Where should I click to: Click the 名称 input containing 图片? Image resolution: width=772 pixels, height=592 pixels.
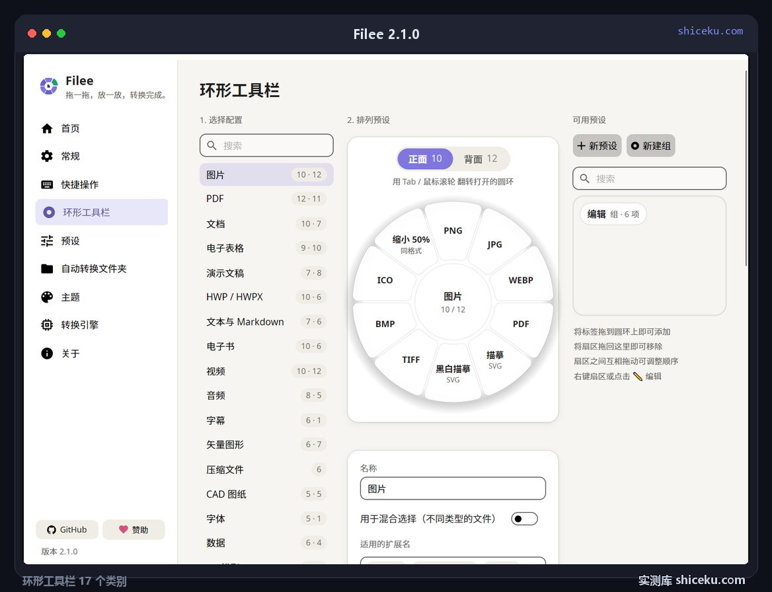[453, 489]
